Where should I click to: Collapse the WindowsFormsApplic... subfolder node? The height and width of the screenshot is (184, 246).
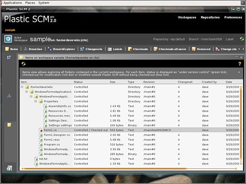31,97
